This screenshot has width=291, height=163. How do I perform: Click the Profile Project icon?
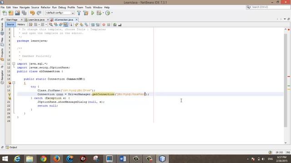point(108,13)
